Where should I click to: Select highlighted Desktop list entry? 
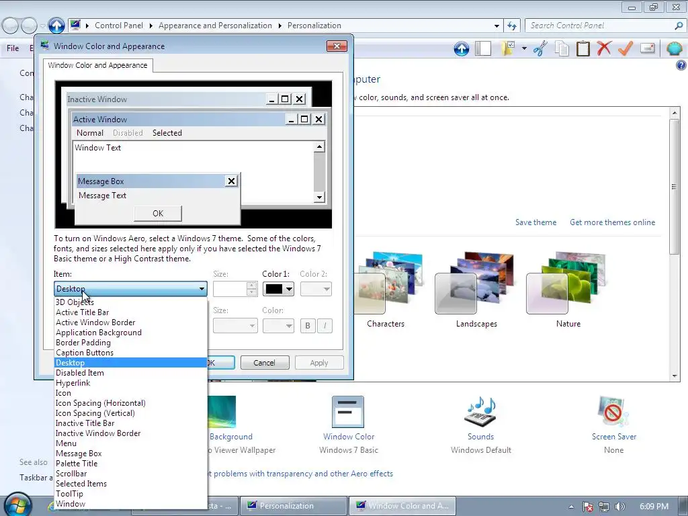[x=130, y=362]
